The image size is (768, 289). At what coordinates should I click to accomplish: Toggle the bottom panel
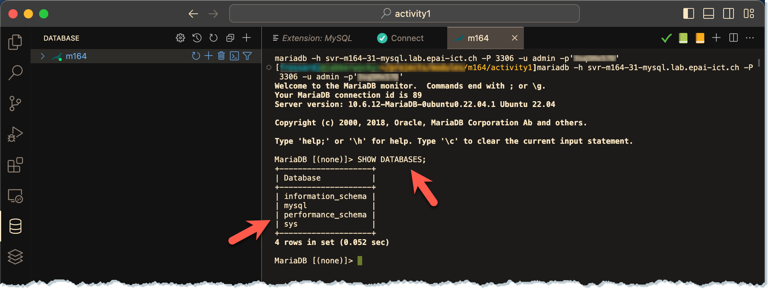(x=709, y=14)
